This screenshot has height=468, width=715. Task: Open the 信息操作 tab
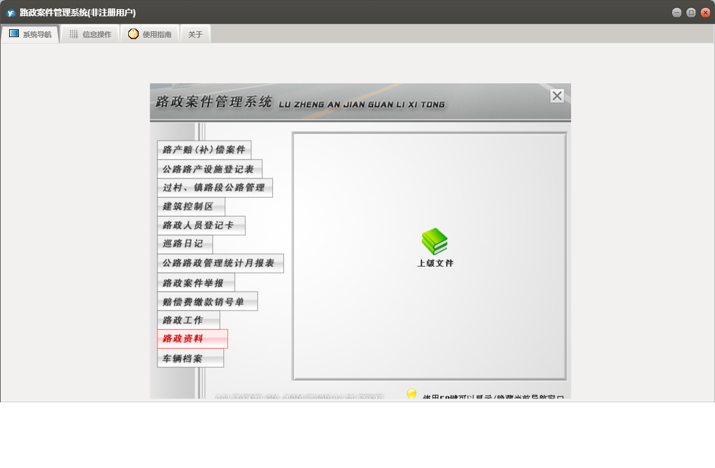click(x=90, y=34)
